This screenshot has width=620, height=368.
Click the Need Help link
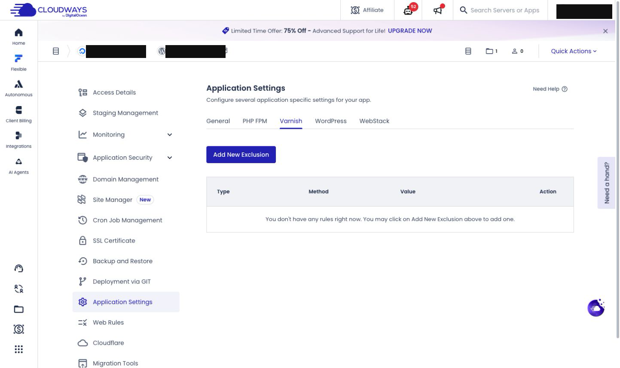(550, 89)
